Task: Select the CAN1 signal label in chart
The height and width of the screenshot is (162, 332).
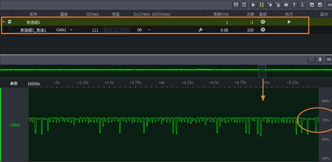Action: (x=15, y=125)
